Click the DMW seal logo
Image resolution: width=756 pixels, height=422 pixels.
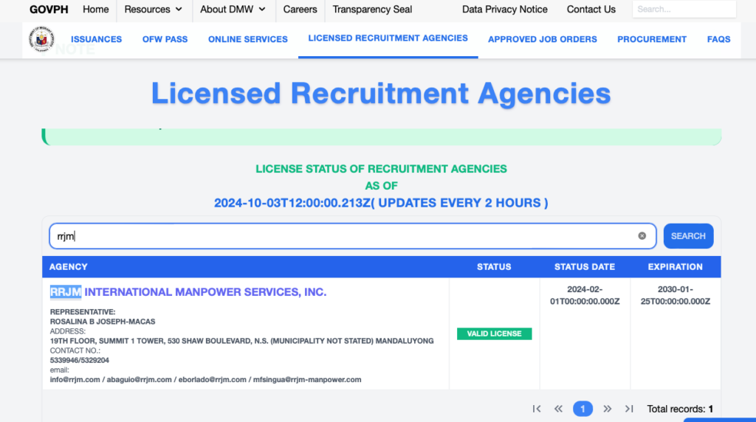(x=41, y=39)
